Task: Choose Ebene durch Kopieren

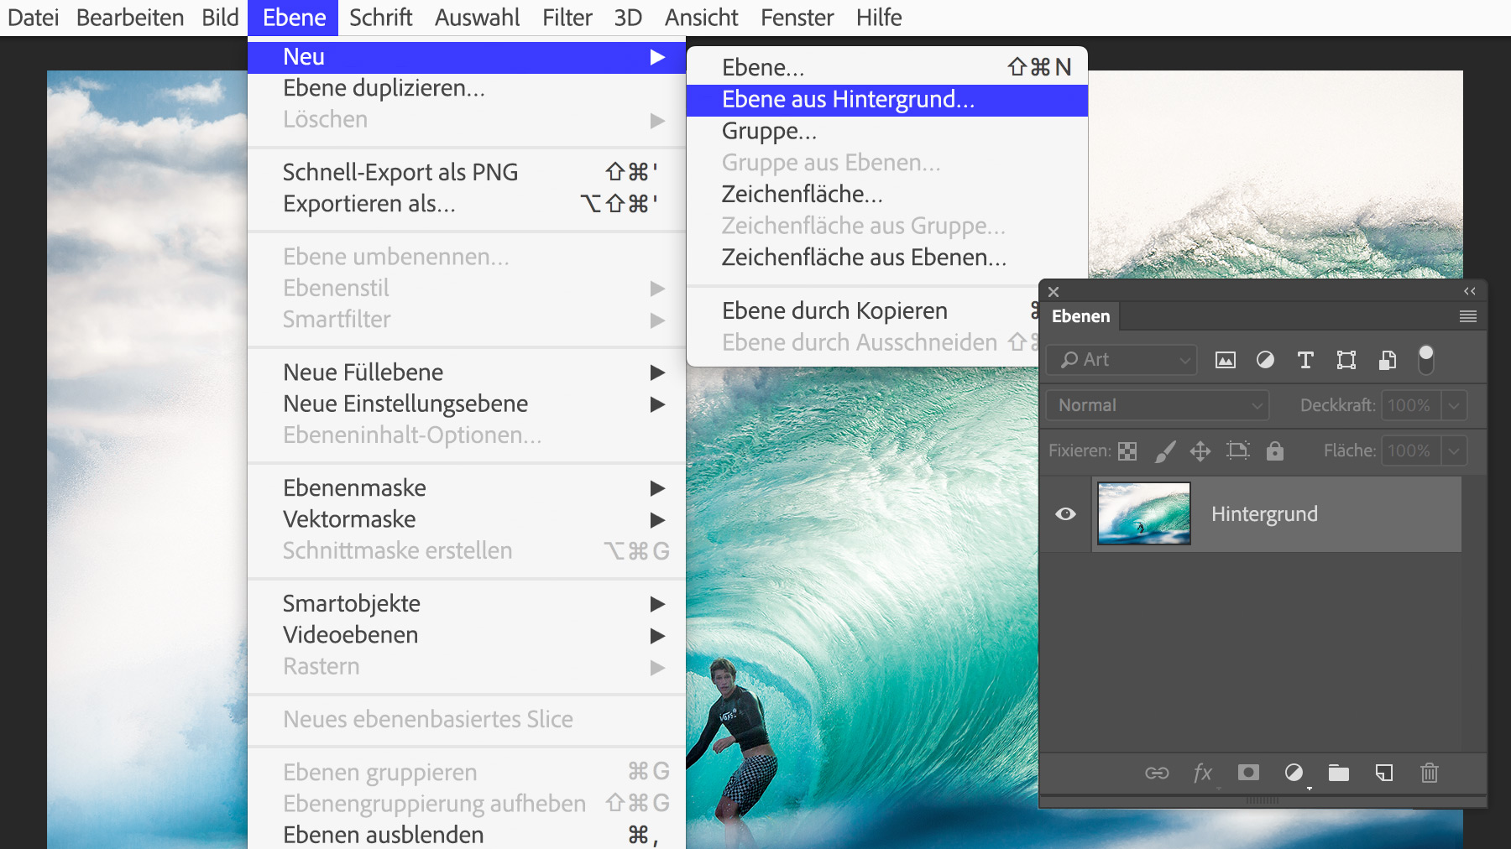Action: click(863, 311)
